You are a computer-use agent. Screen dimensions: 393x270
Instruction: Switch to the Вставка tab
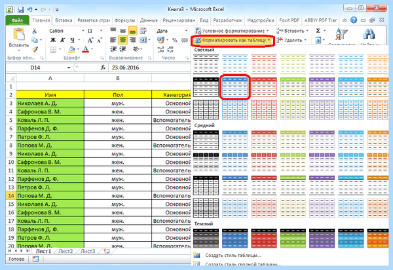(x=64, y=20)
